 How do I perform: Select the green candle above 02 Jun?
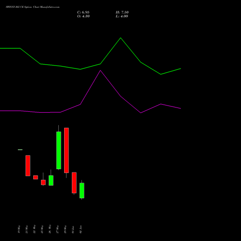tap(82, 190)
